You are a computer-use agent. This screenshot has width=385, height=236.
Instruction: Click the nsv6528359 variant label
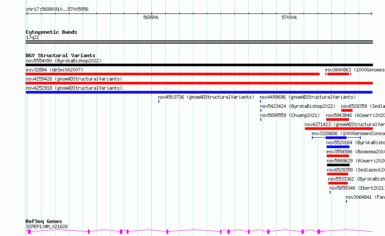pos(363,106)
